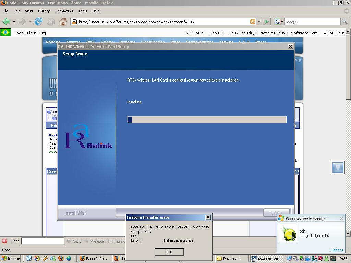Open the forward history dropdown arrow
The height and width of the screenshot is (263, 351).
[x=30, y=22]
